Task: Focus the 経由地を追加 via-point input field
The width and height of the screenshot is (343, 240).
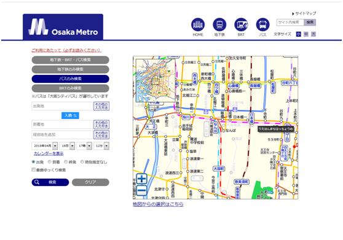Action: (62, 135)
